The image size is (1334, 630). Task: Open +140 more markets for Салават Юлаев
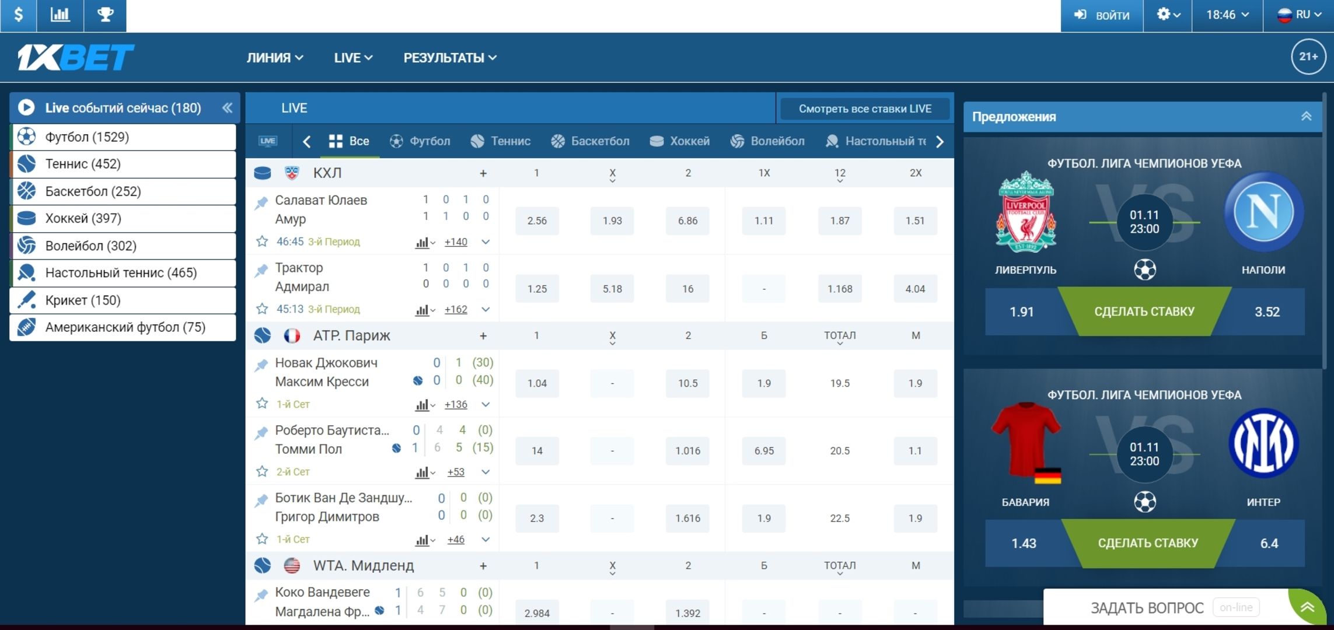coord(456,242)
